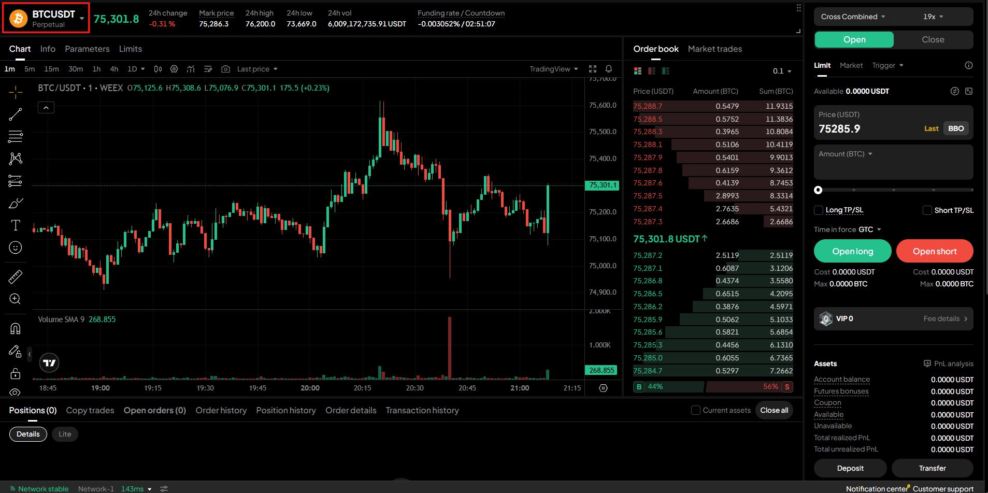The width and height of the screenshot is (988, 493).
Task: Show only buy orders in order book
Action: tap(666, 71)
